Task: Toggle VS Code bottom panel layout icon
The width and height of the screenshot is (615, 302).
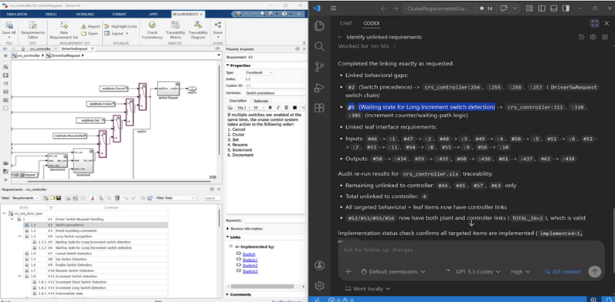Action: (553, 8)
